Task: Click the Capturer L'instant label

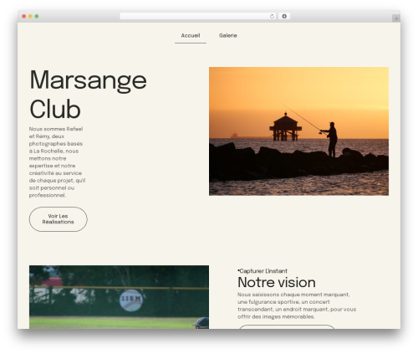Action: pos(263,271)
